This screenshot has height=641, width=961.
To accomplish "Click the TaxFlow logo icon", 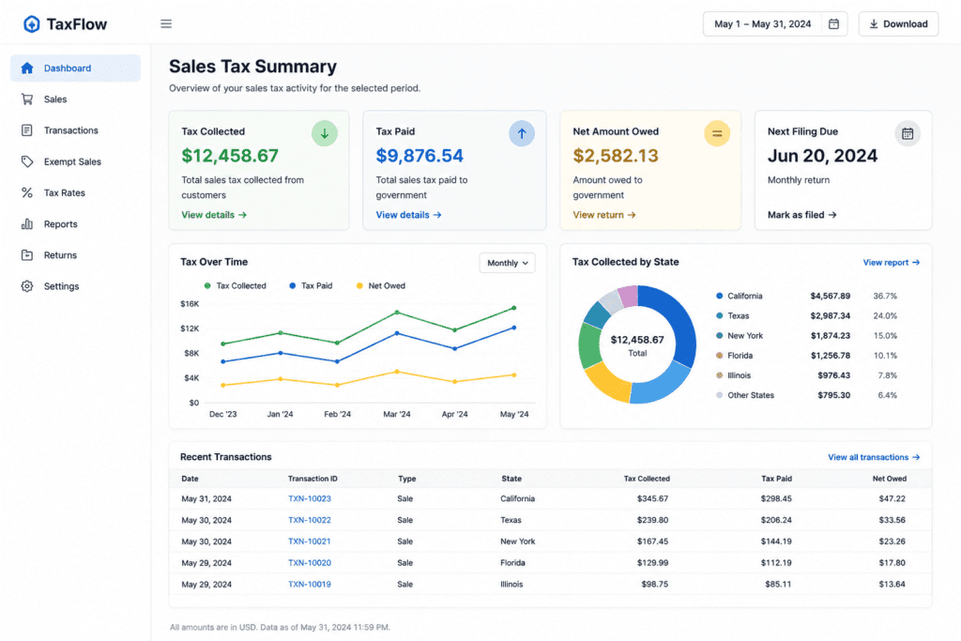I will point(31,23).
